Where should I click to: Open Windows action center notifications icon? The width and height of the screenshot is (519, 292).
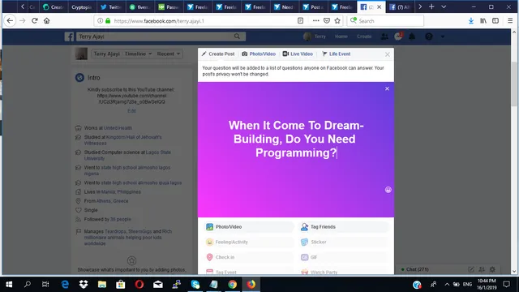click(506, 284)
